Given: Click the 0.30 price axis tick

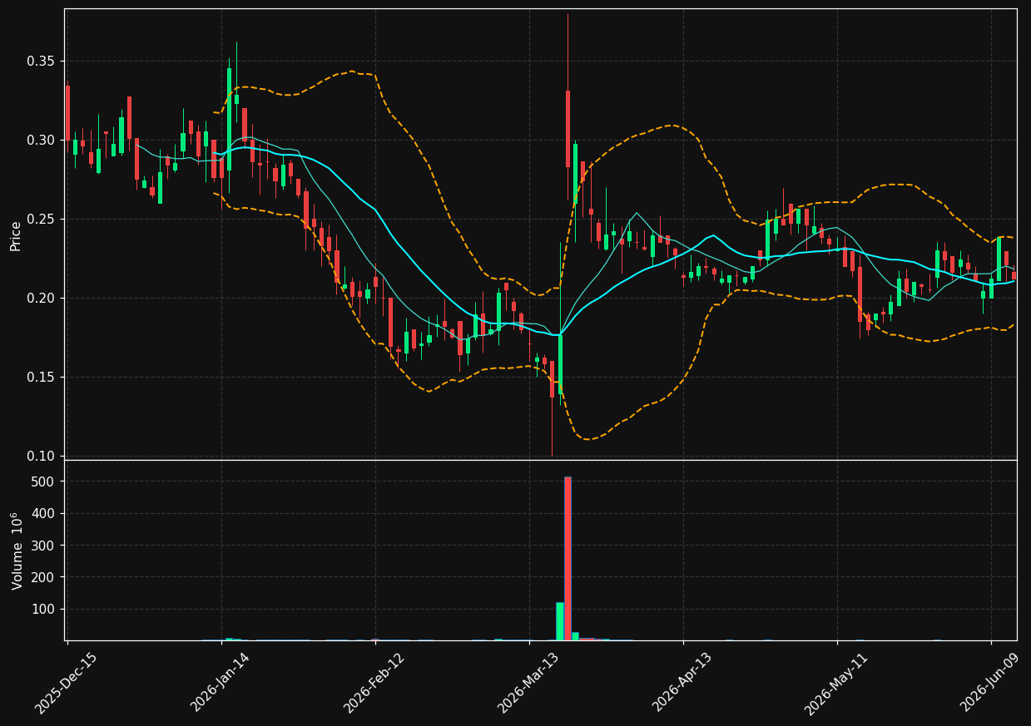Looking at the screenshot, I should click(x=41, y=141).
